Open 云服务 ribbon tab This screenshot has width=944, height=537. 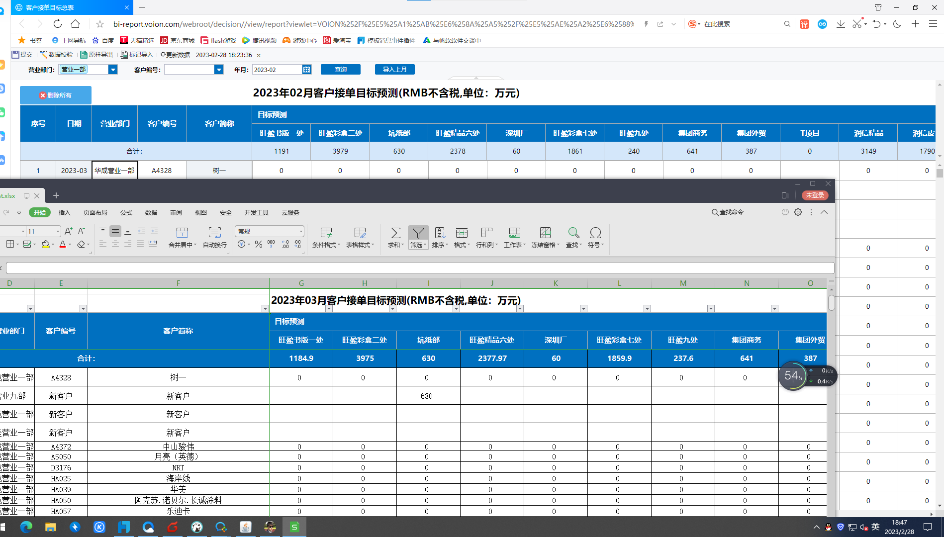(x=290, y=212)
